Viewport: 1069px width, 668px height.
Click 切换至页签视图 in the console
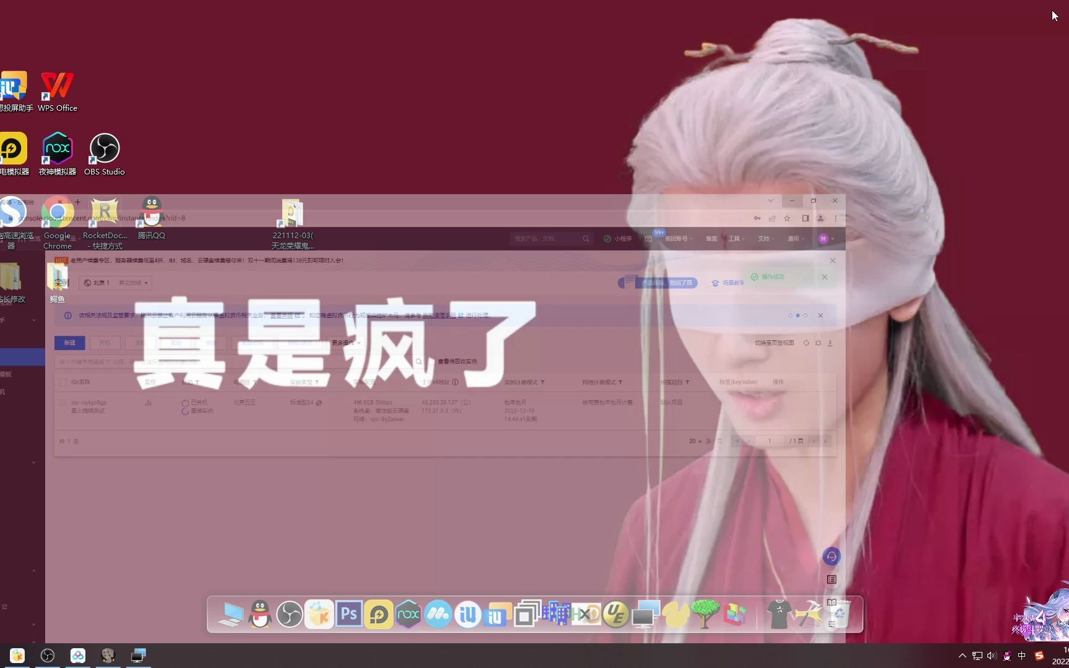774,343
